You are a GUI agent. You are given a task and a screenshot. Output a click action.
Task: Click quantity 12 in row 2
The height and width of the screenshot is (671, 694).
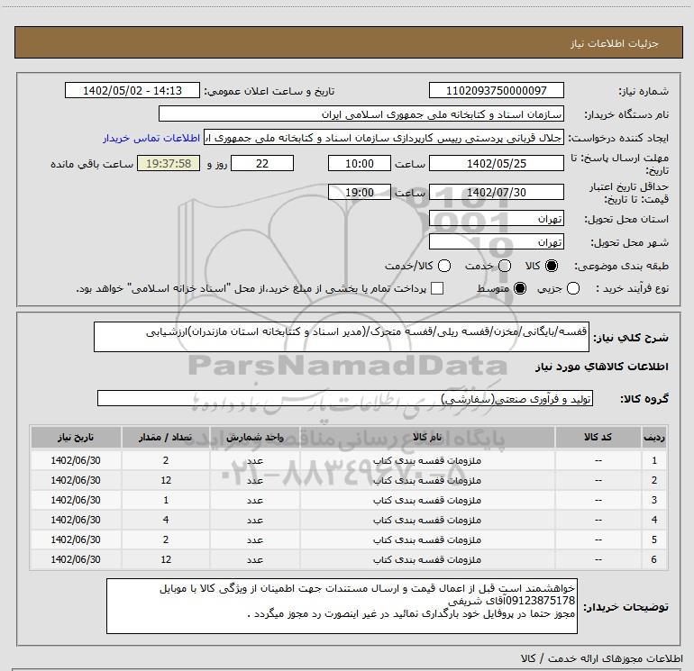[x=166, y=480]
